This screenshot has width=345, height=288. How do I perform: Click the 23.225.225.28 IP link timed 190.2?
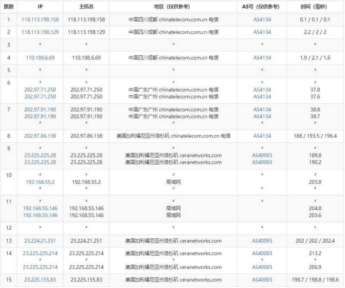click(x=40, y=162)
